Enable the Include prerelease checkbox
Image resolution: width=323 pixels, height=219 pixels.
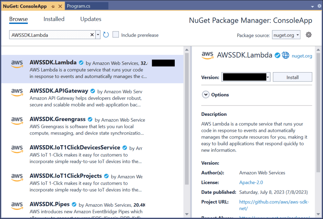[x=116, y=35]
